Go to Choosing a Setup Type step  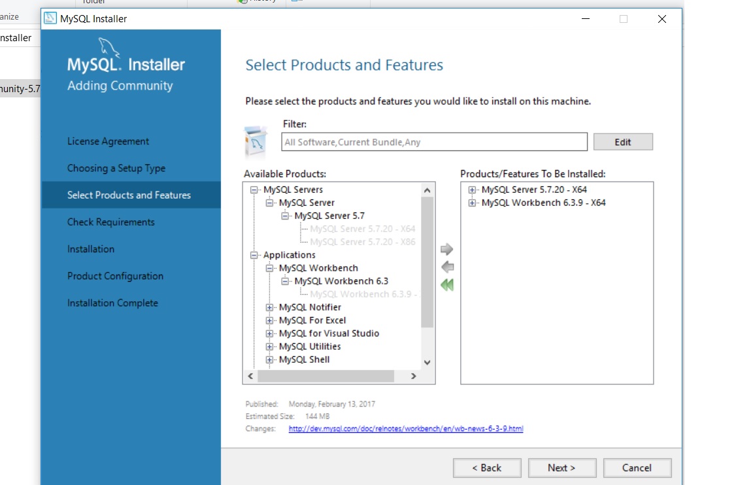pyautogui.click(x=116, y=168)
